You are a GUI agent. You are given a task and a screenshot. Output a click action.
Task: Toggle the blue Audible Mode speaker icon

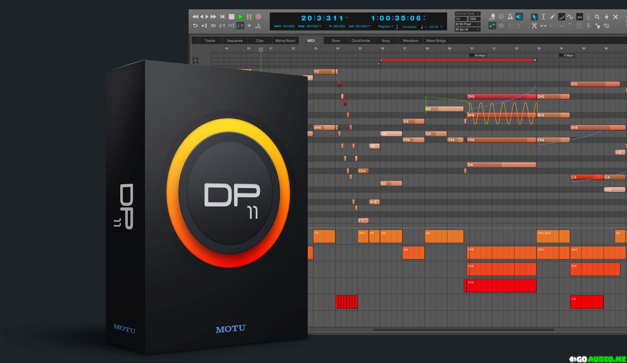click(519, 17)
